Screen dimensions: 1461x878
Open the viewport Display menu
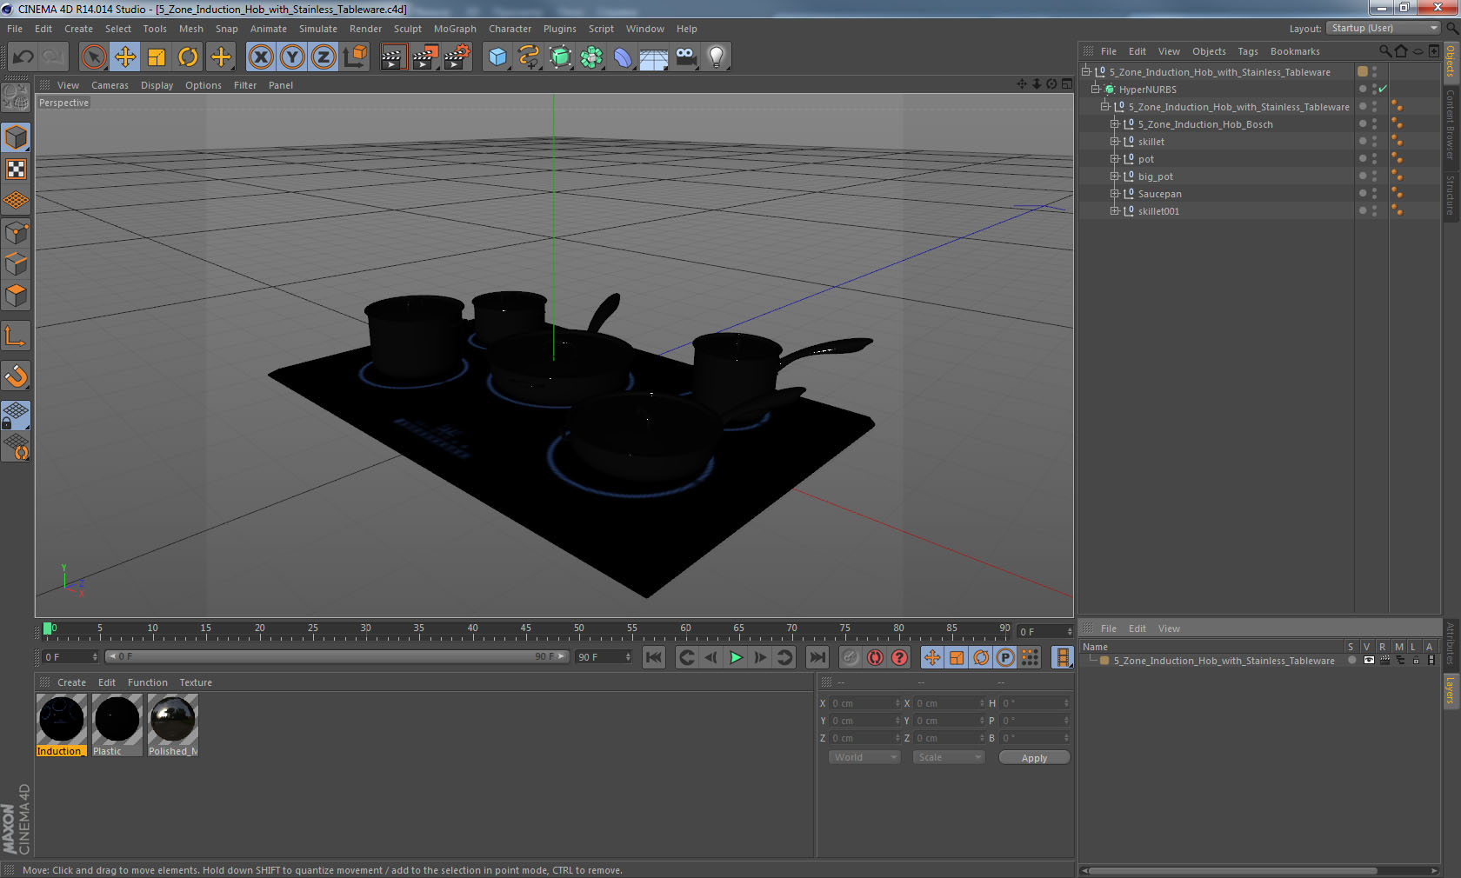coord(157,85)
